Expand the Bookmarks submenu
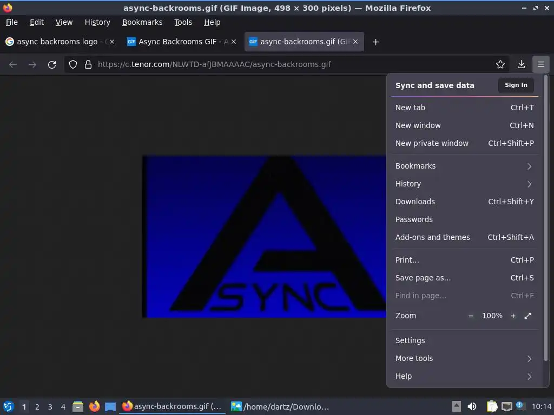 pos(465,166)
